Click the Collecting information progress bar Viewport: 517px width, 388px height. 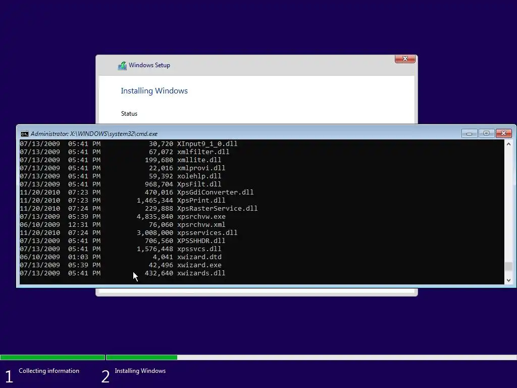click(x=53, y=357)
